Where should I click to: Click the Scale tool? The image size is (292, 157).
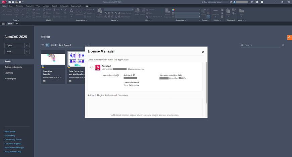tap(47, 17)
